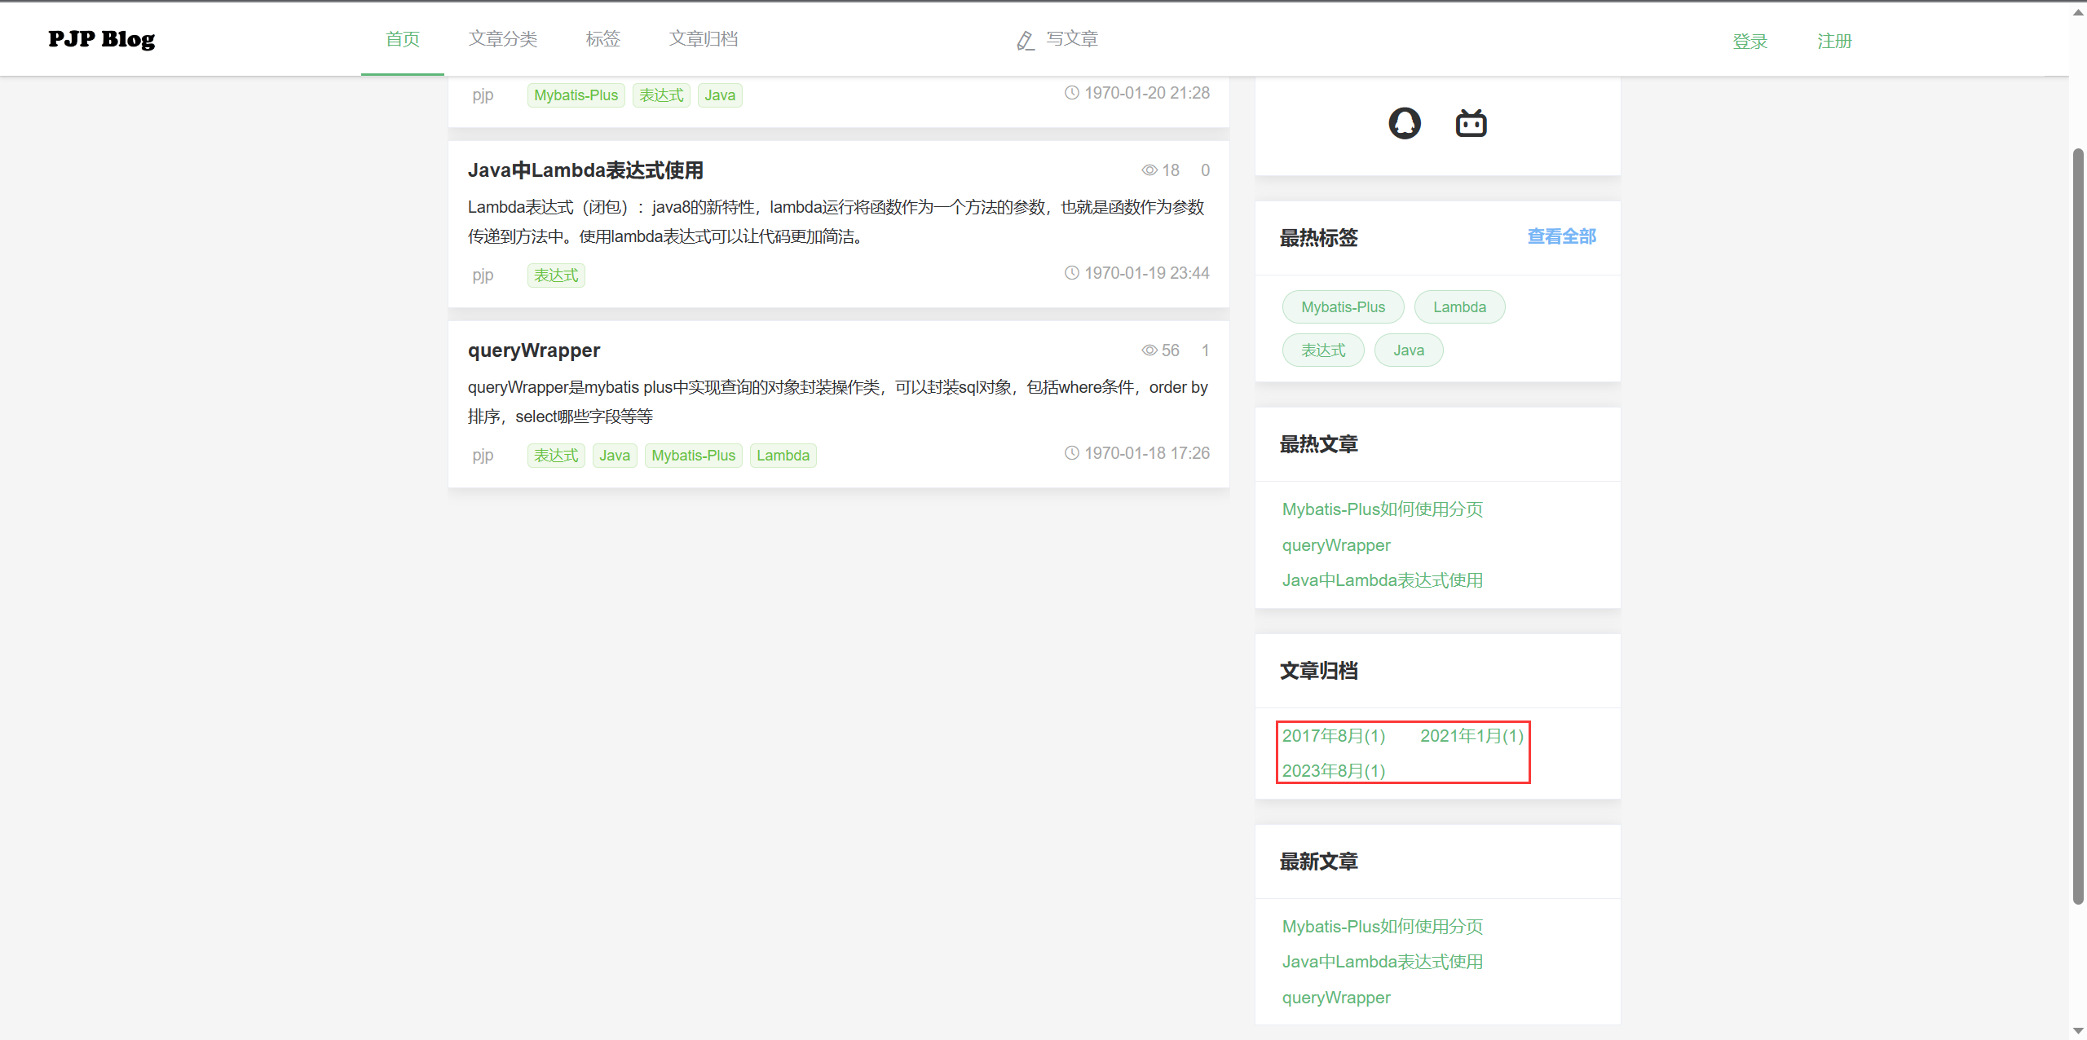Click the QQ penguin icon
Viewport: 2087px width, 1040px height.
coord(1404,123)
